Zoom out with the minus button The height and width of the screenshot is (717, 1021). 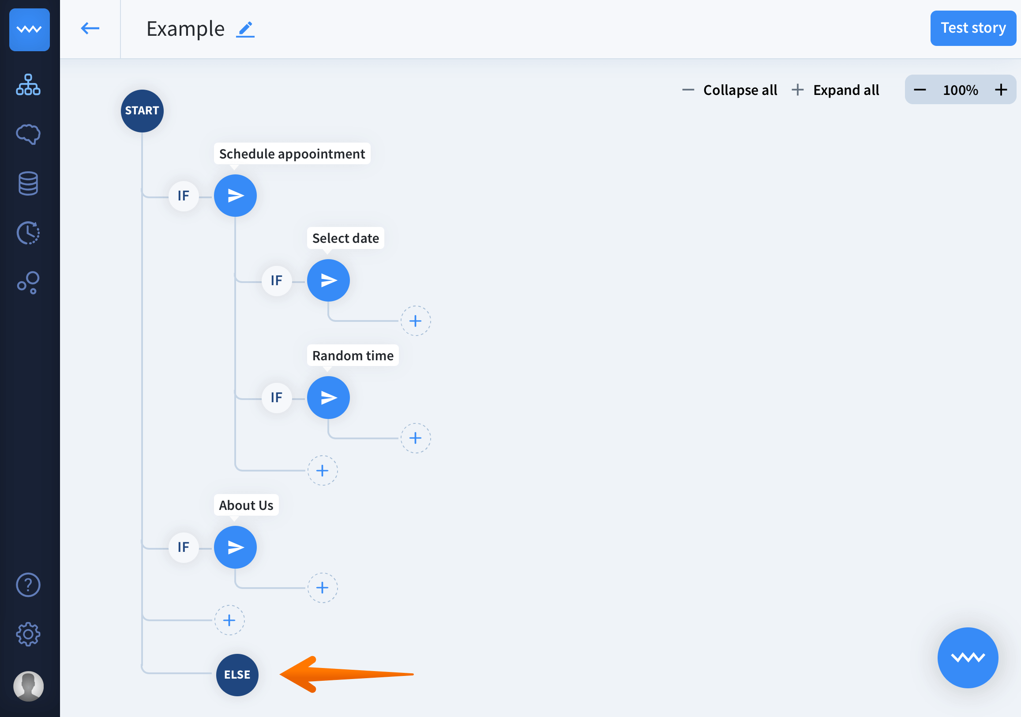pyautogui.click(x=920, y=90)
